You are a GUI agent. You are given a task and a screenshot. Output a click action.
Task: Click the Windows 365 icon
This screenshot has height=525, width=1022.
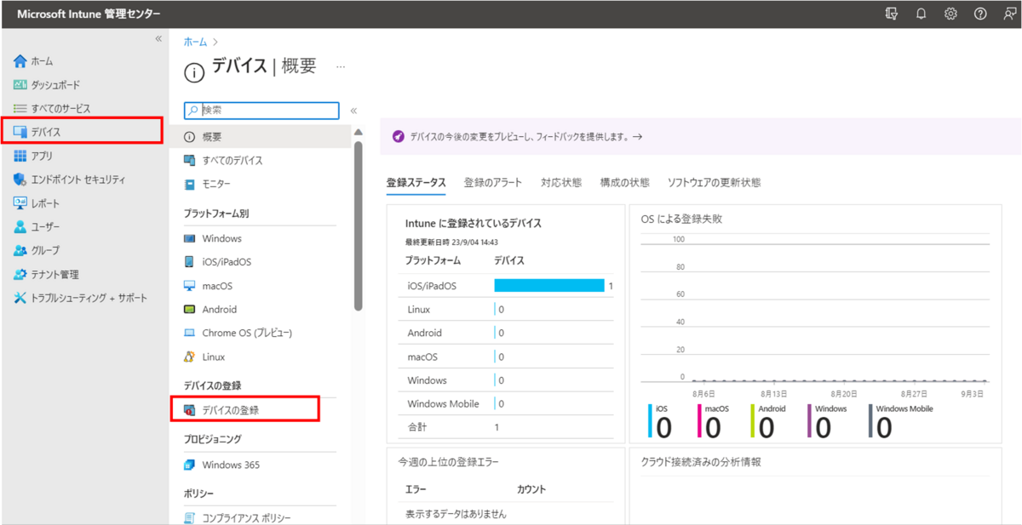(190, 465)
